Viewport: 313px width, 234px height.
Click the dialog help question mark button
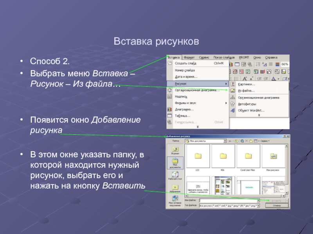[284, 136]
